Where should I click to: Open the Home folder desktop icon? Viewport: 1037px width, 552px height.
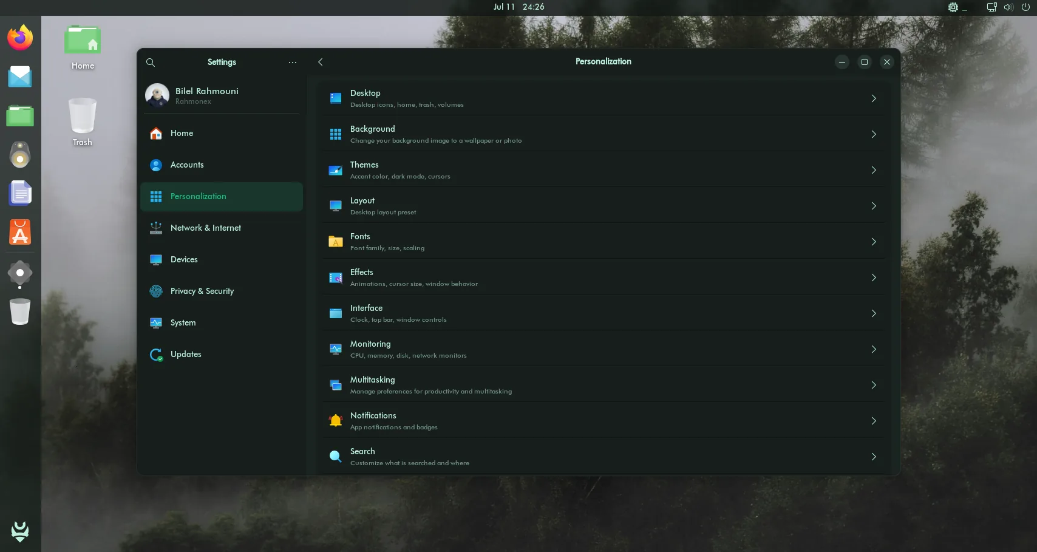(x=83, y=48)
